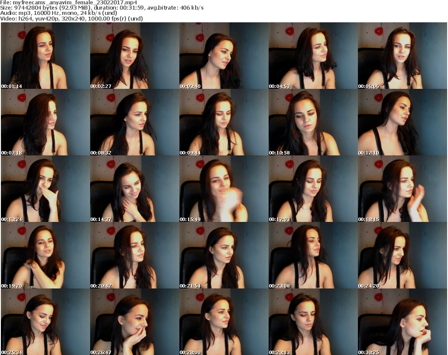Select the thumbnail marked 00:17:03

[313, 189]
